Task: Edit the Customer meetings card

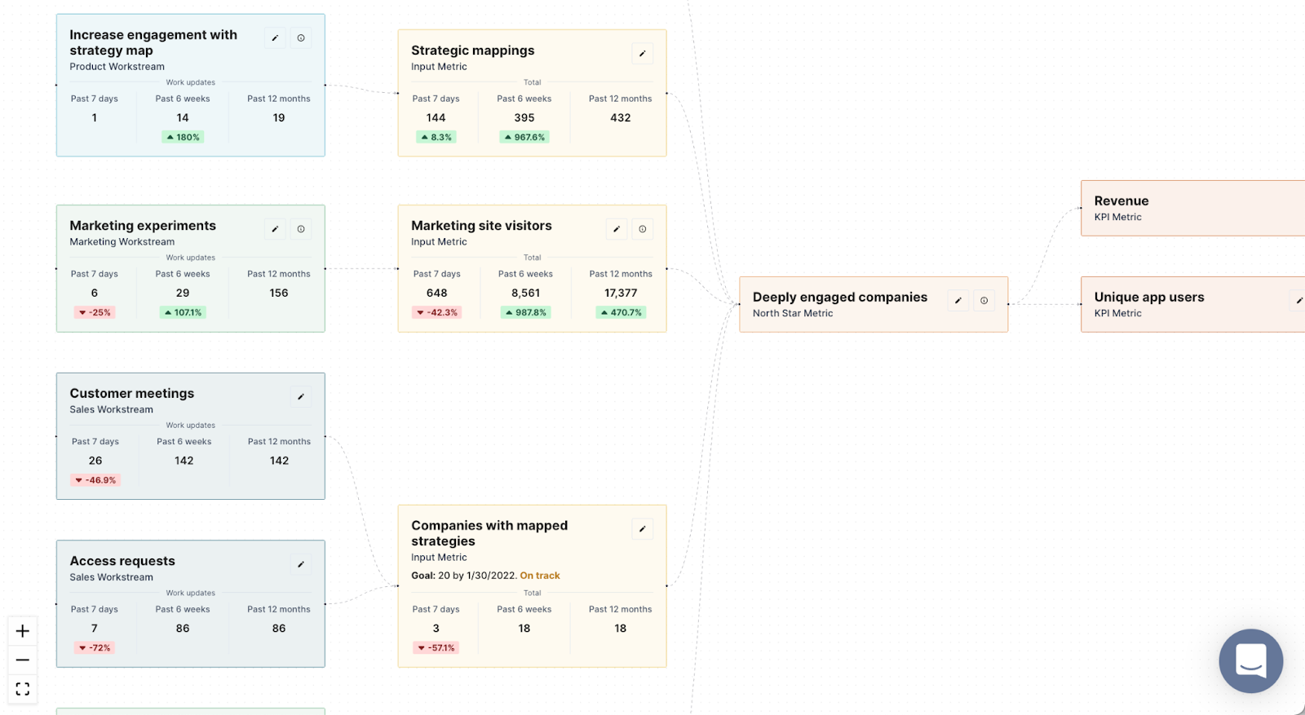Action: pyautogui.click(x=301, y=397)
